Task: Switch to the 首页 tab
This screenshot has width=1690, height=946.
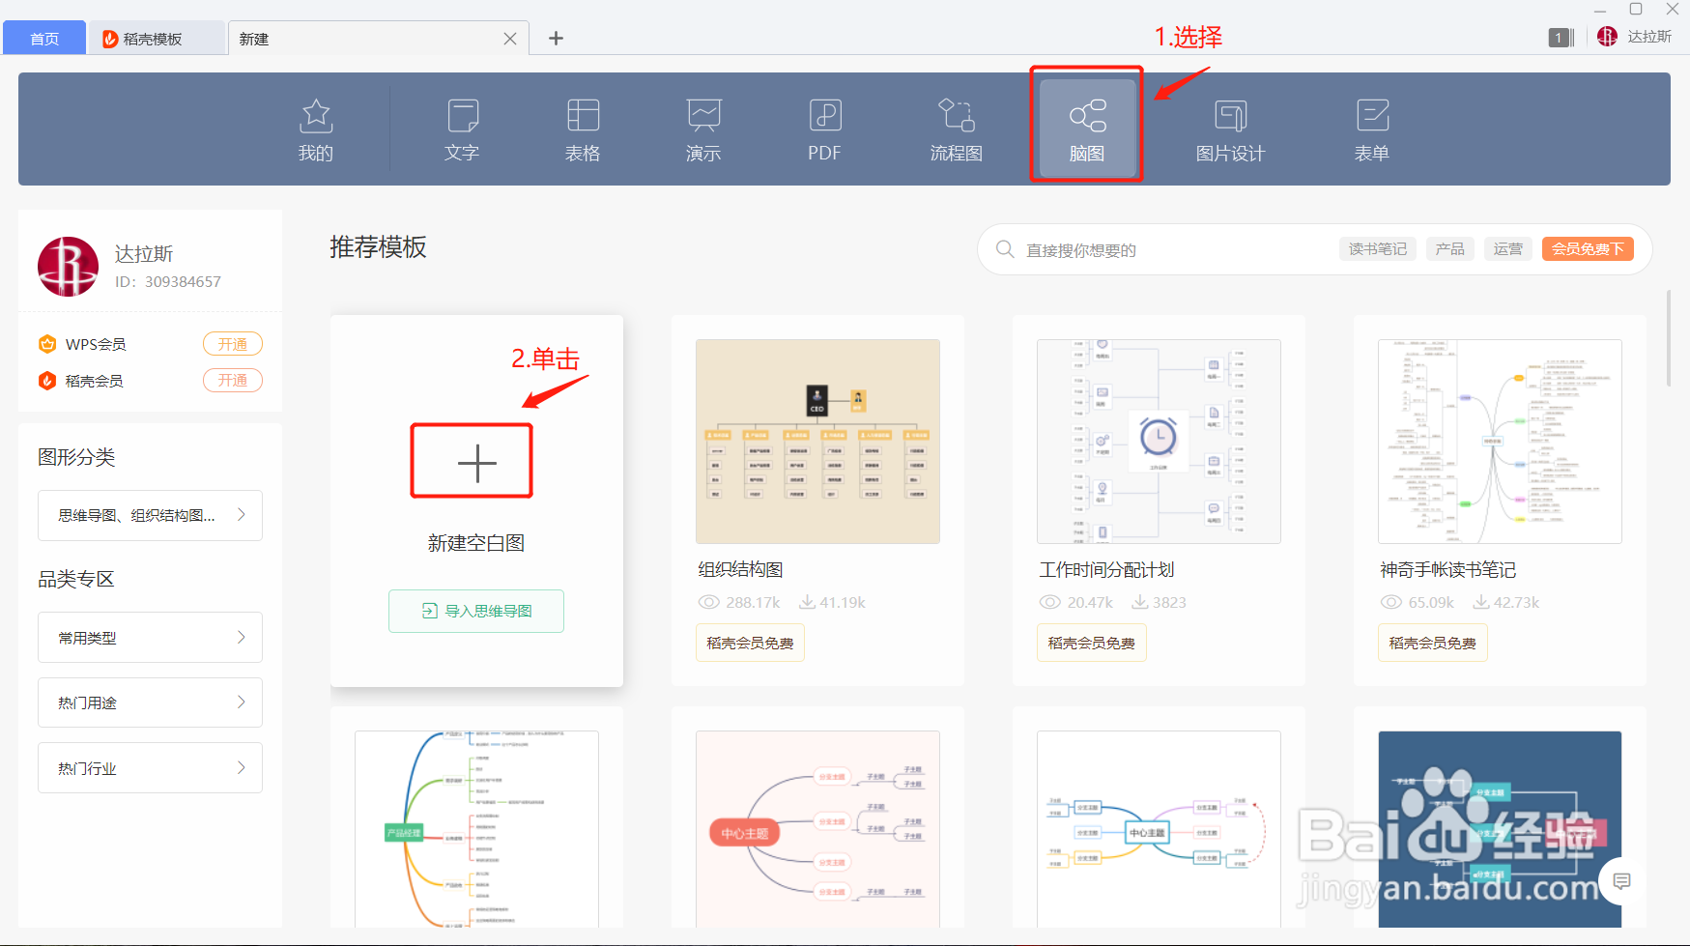Action: (x=44, y=39)
